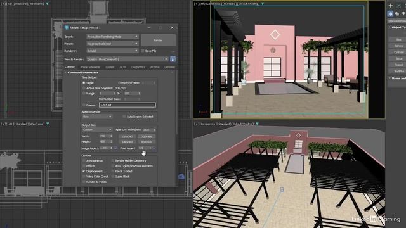Viewport: 406px width, 228px height.
Task: Toggle the Pixel Aspect lock icon
Action: (154, 148)
